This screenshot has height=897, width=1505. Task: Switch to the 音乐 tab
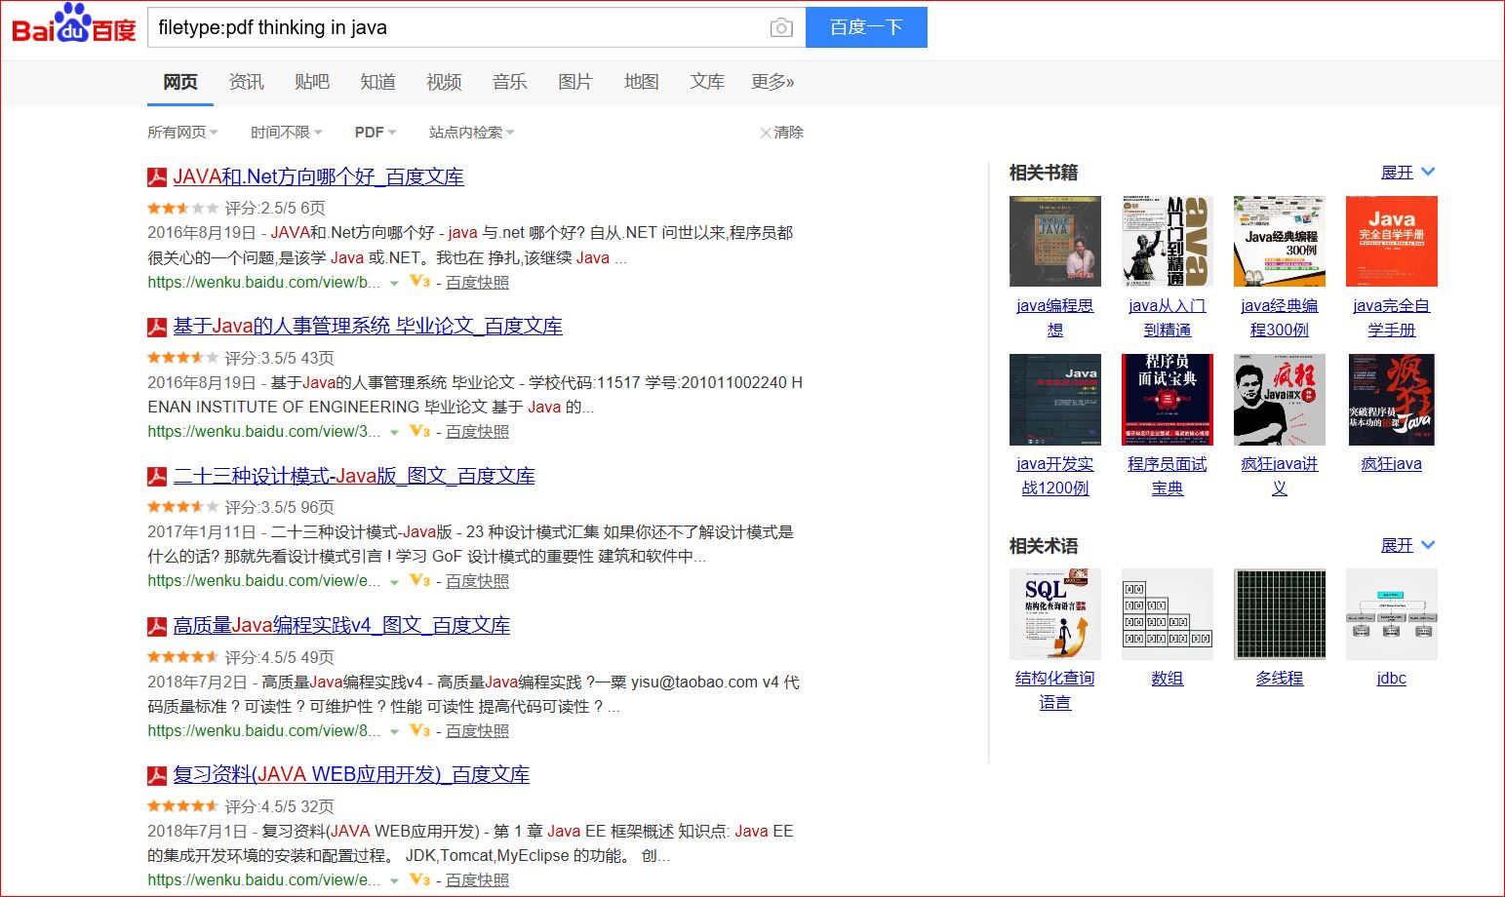pyautogui.click(x=509, y=82)
